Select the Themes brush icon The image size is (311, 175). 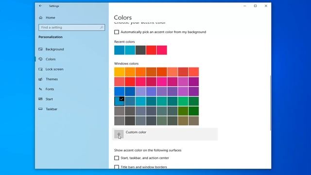click(x=40, y=79)
